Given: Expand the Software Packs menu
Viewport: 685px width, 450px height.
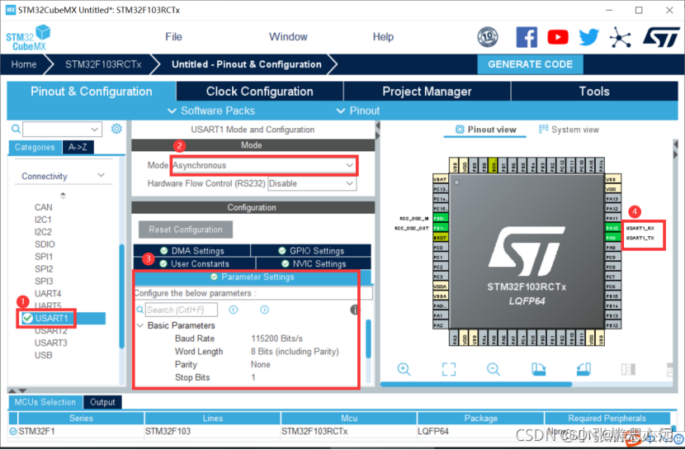Looking at the screenshot, I should pos(211,111).
